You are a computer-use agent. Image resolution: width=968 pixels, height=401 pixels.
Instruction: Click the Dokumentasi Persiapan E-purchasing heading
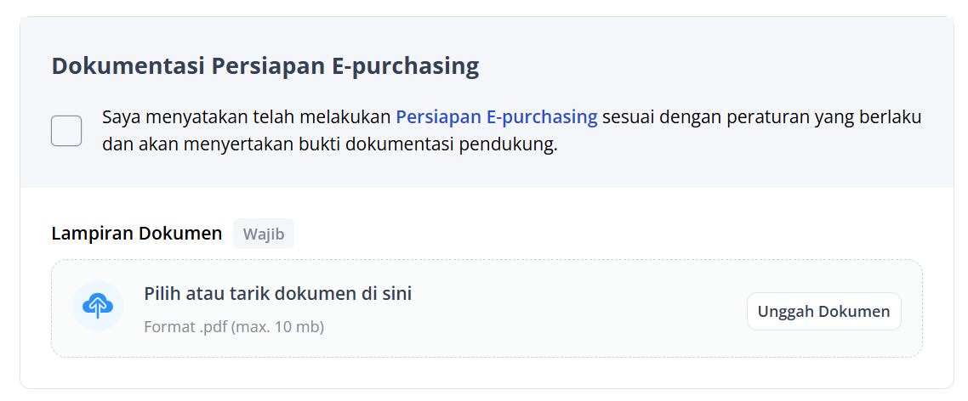[x=265, y=66]
